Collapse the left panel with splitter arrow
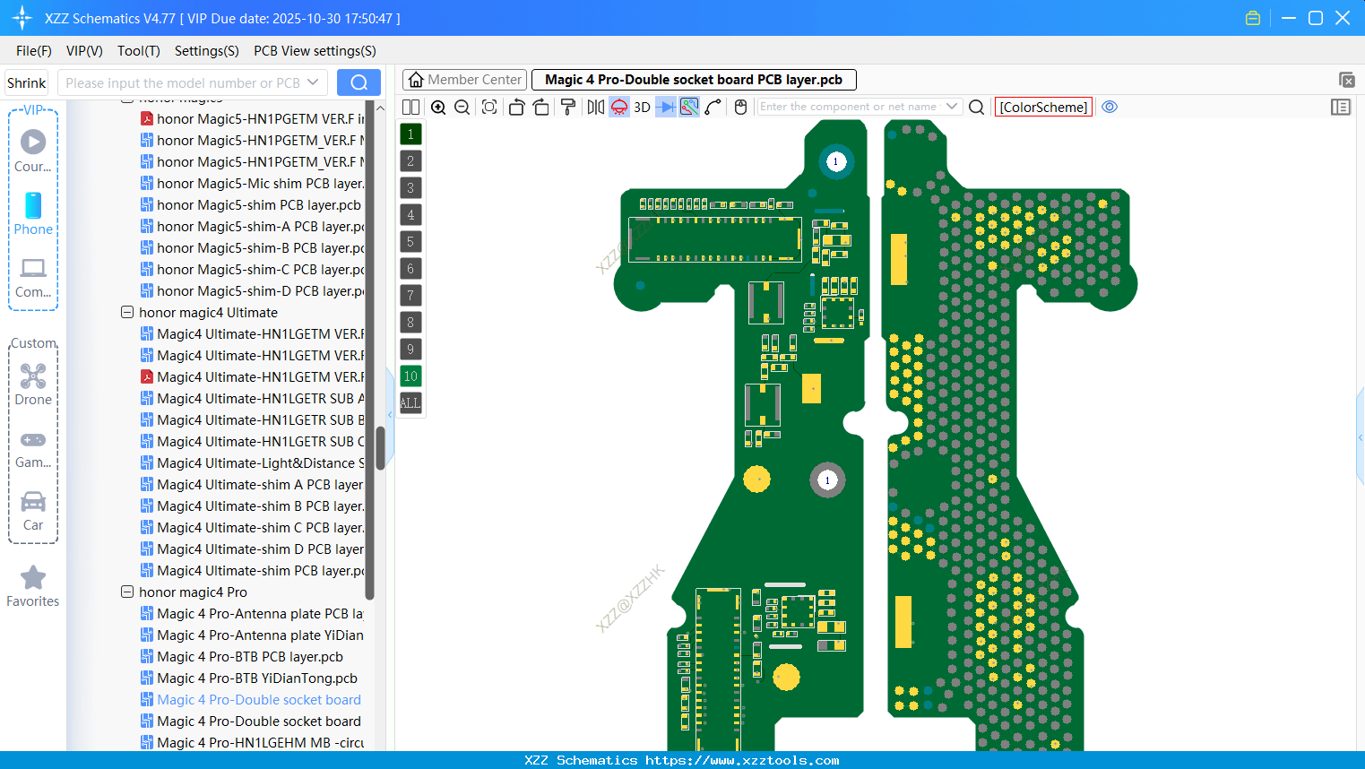This screenshot has height=769, width=1365. (x=390, y=415)
